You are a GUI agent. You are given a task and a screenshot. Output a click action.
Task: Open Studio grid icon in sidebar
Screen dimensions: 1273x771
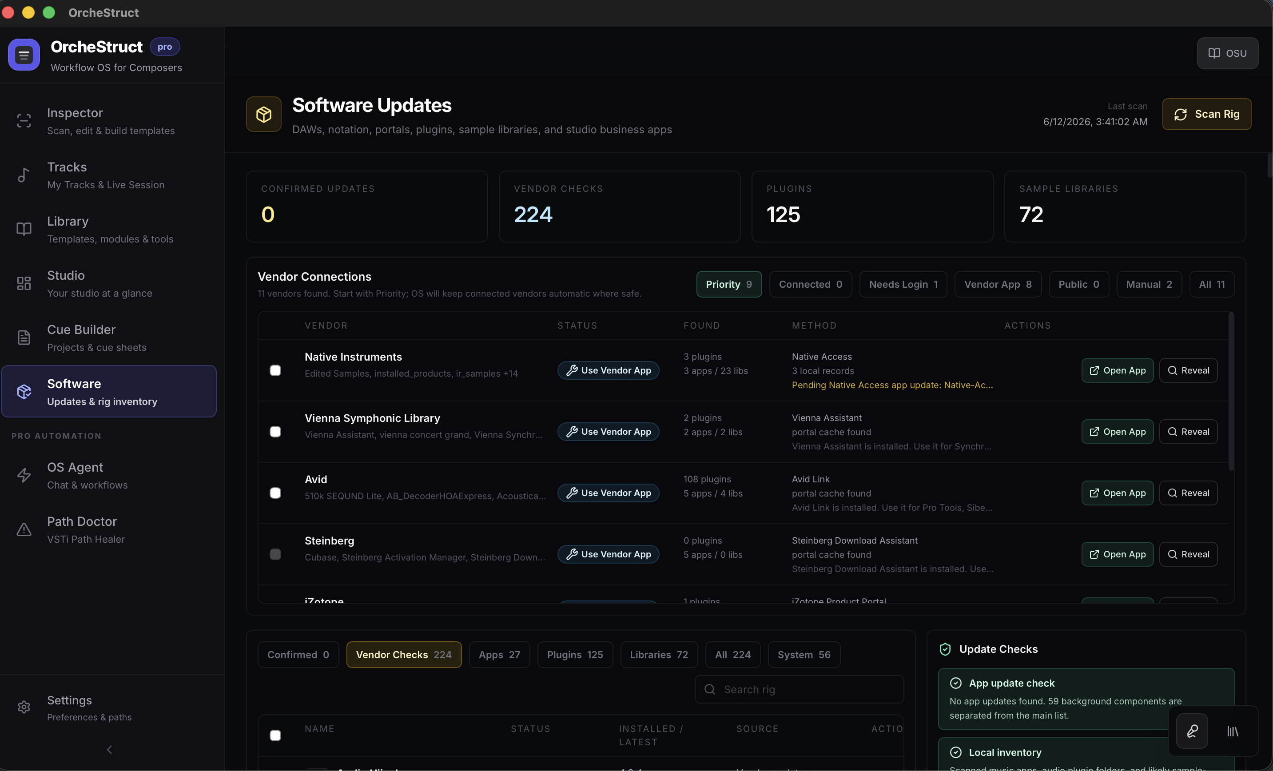pyautogui.click(x=24, y=283)
